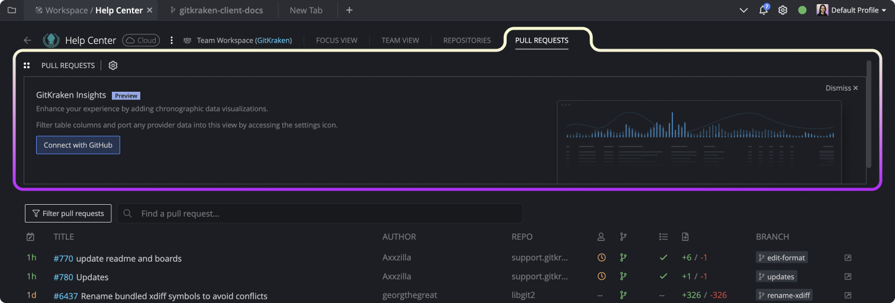Image resolution: width=895 pixels, height=303 pixels.
Task: Open Pull Requests section settings gear
Action: coord(113,65)
